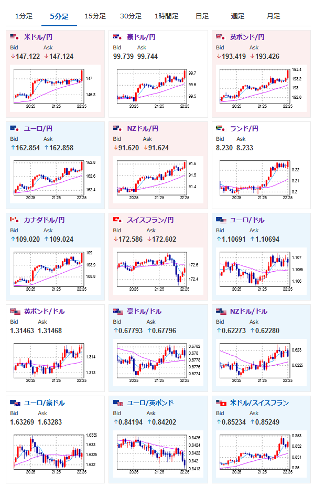Click the South Africa flag icon for ランド/円
Image resolution: width=314 pixels, height=485 pixels.
coord(221,128)
